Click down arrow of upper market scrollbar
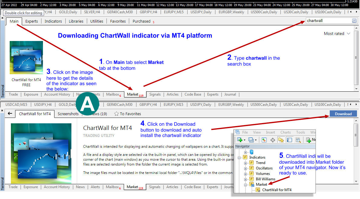Image resolution: width=360 pixels, height=199 pixels. [356, 89]
